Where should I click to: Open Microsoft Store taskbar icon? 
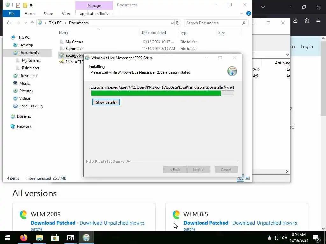point(55,238)
